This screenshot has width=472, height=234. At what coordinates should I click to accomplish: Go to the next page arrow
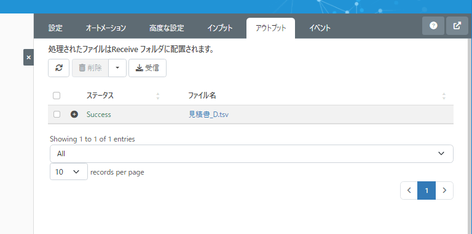444,191
